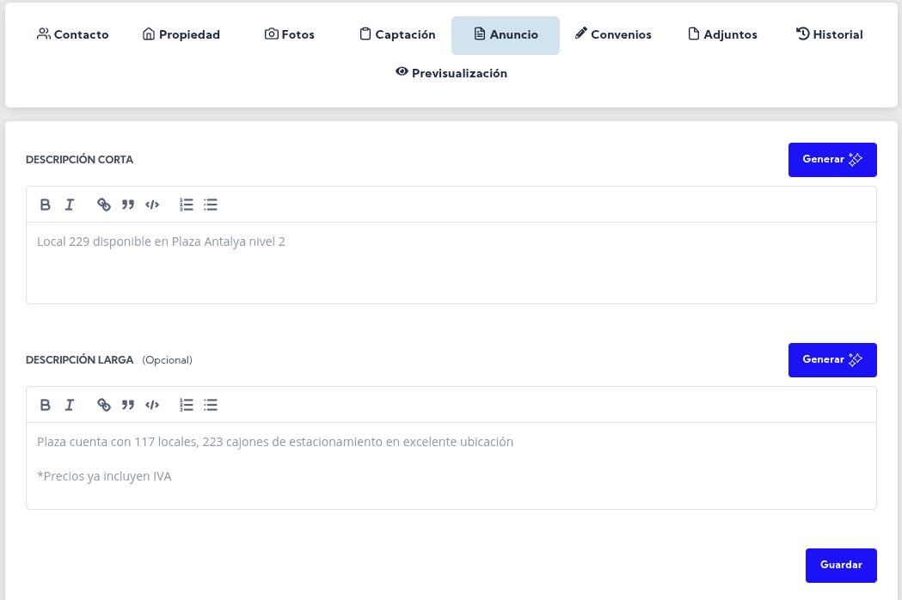Create numbered list in short description editor
The width and height of the screenshot is (902, 600).
click(x=187, y=205)
